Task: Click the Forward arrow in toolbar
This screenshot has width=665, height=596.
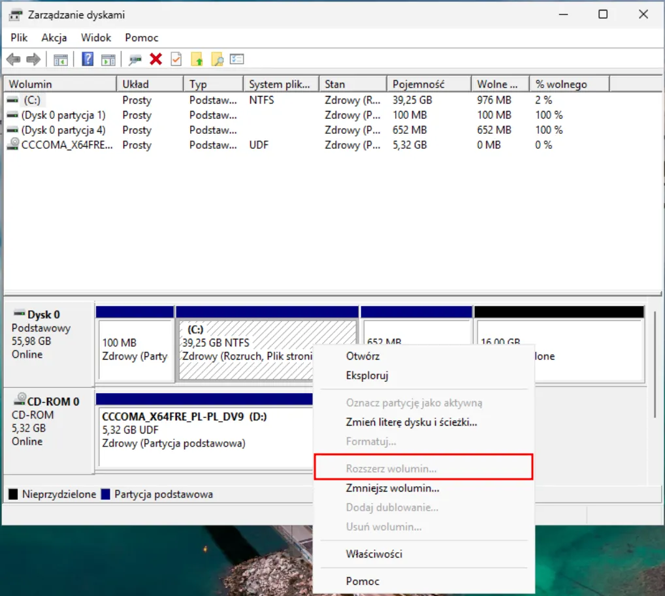Action: [33, 59]
